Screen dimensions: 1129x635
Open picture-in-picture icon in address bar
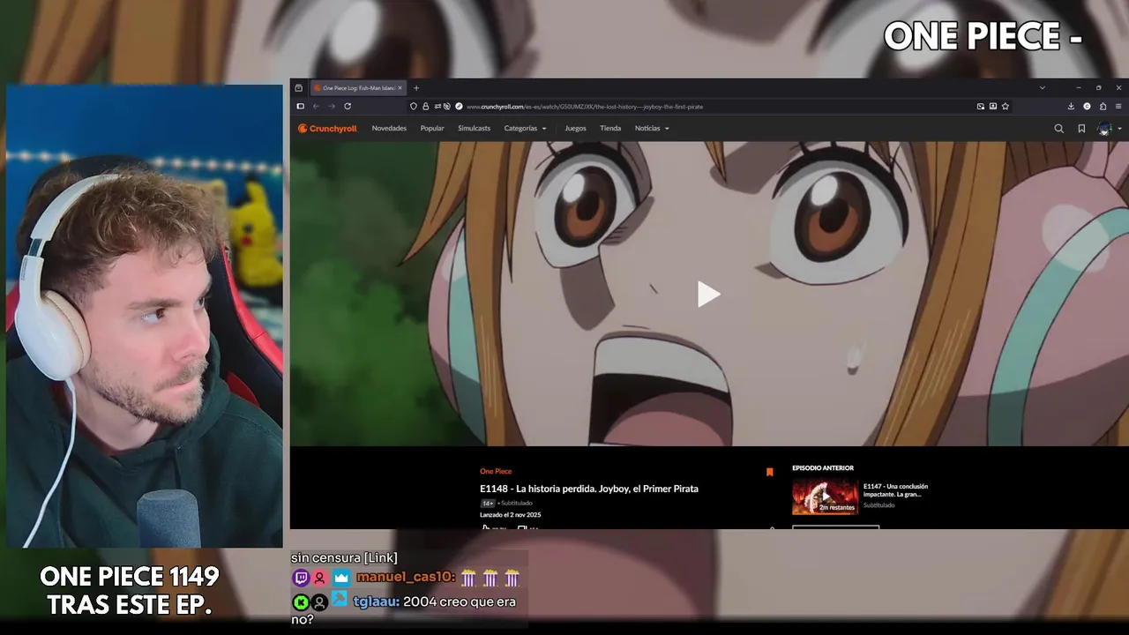click(981, 107)
